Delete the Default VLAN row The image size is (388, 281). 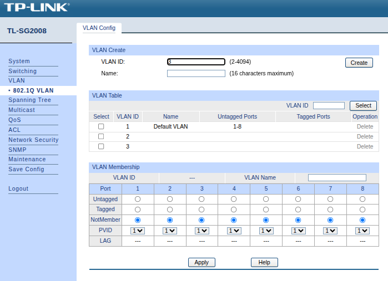[365, 126]
